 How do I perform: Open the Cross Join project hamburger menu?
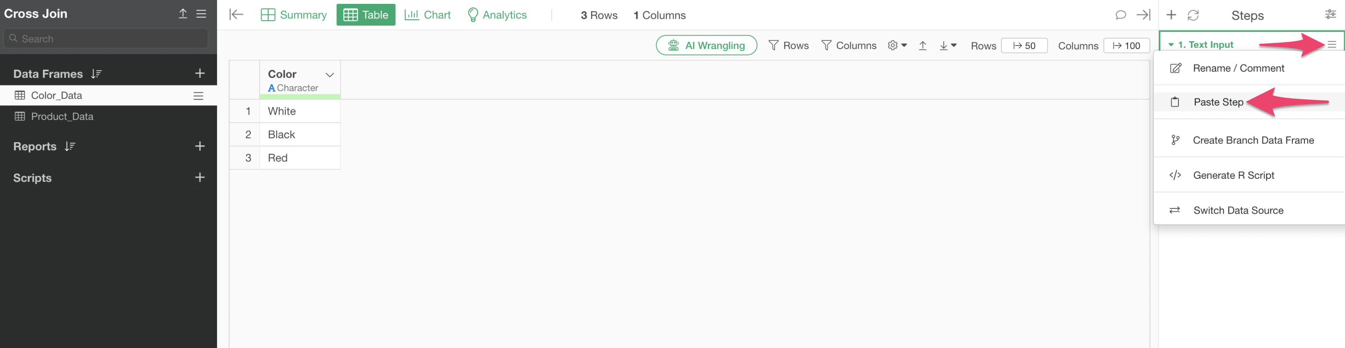(x=201, y=14)
